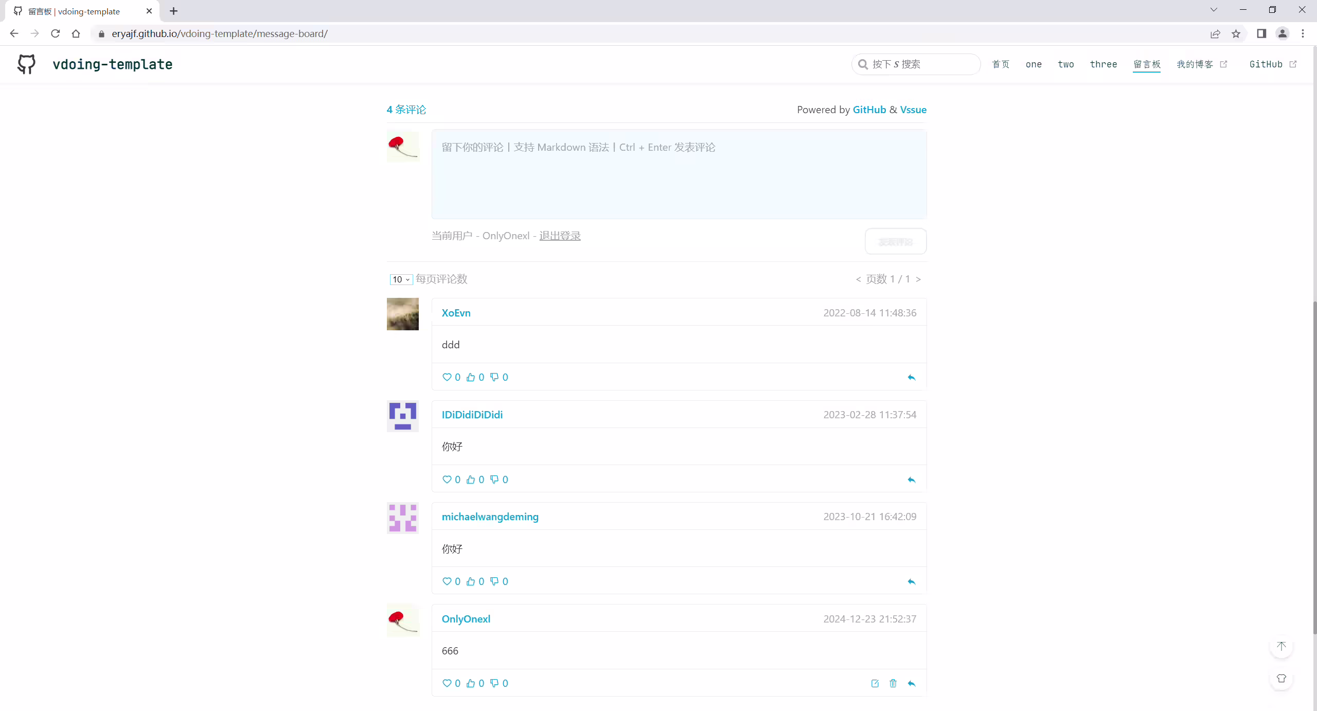Image resolution: width=1317 pixels, height=711 pixels.
Task: Thumbs up michaelwangdeming's comment
Action: tap(471, 581)
